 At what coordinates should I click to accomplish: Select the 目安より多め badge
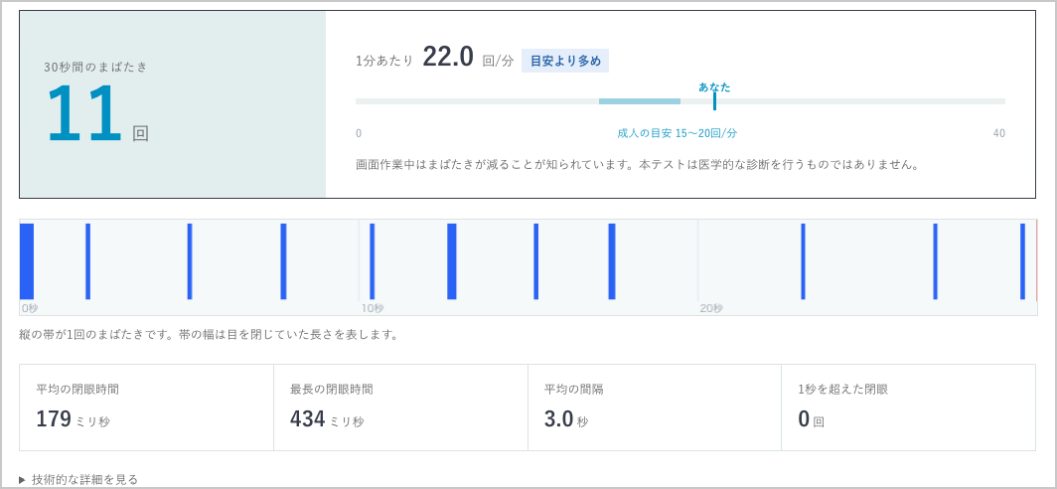(565, 61)
